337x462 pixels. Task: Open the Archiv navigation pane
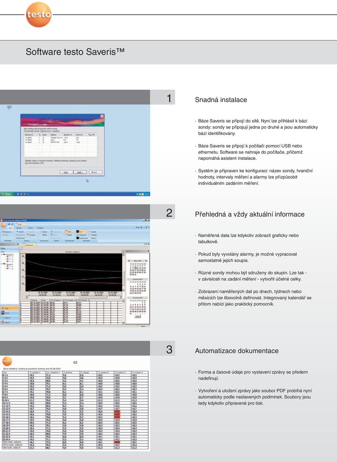(x=9, y=313)
